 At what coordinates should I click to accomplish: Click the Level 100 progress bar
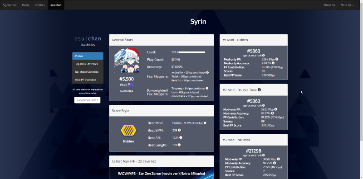point(191,52)
